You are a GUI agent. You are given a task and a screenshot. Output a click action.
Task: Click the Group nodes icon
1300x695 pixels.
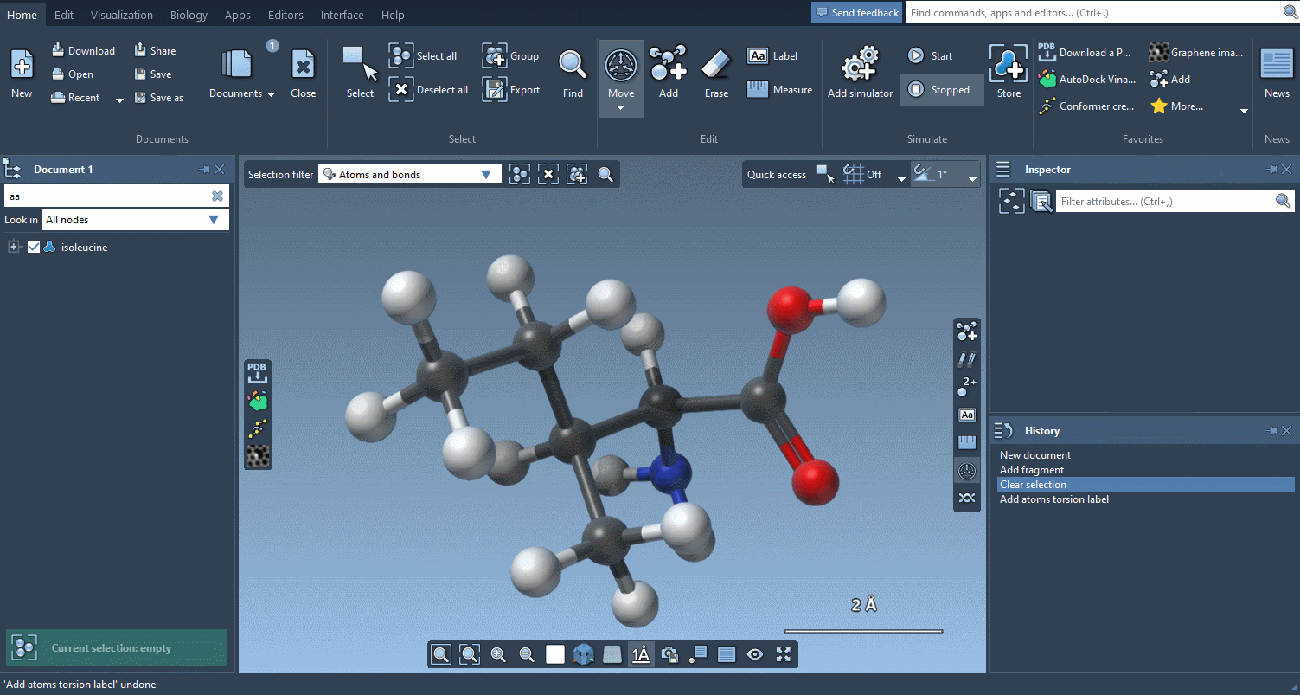(x=495, y=56)
